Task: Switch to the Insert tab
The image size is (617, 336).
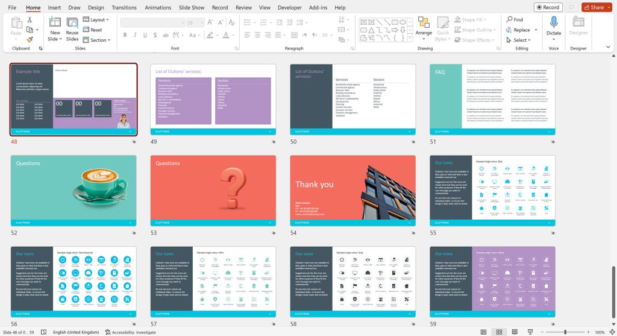Action: point(54,7)
